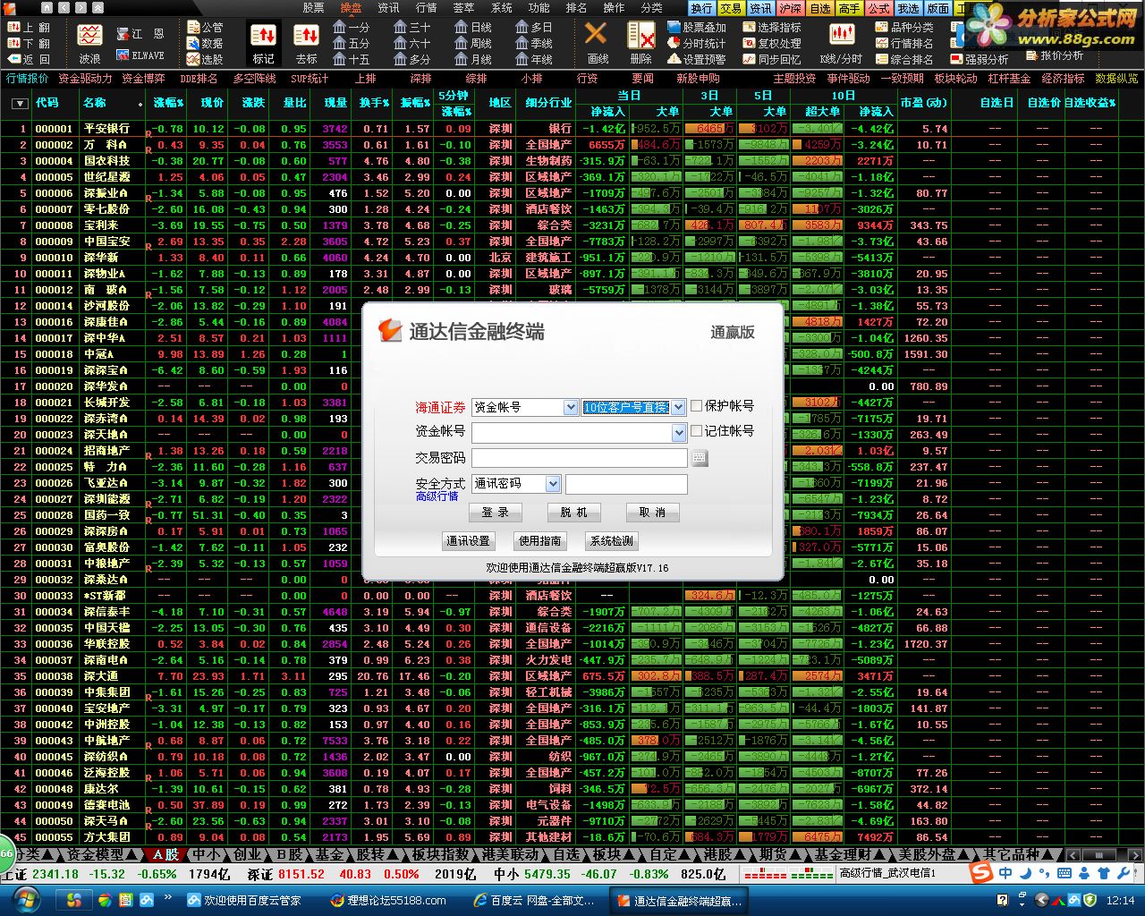
Task: Open 行情排名 quote ranking
Action: click(x=904, y=43)
